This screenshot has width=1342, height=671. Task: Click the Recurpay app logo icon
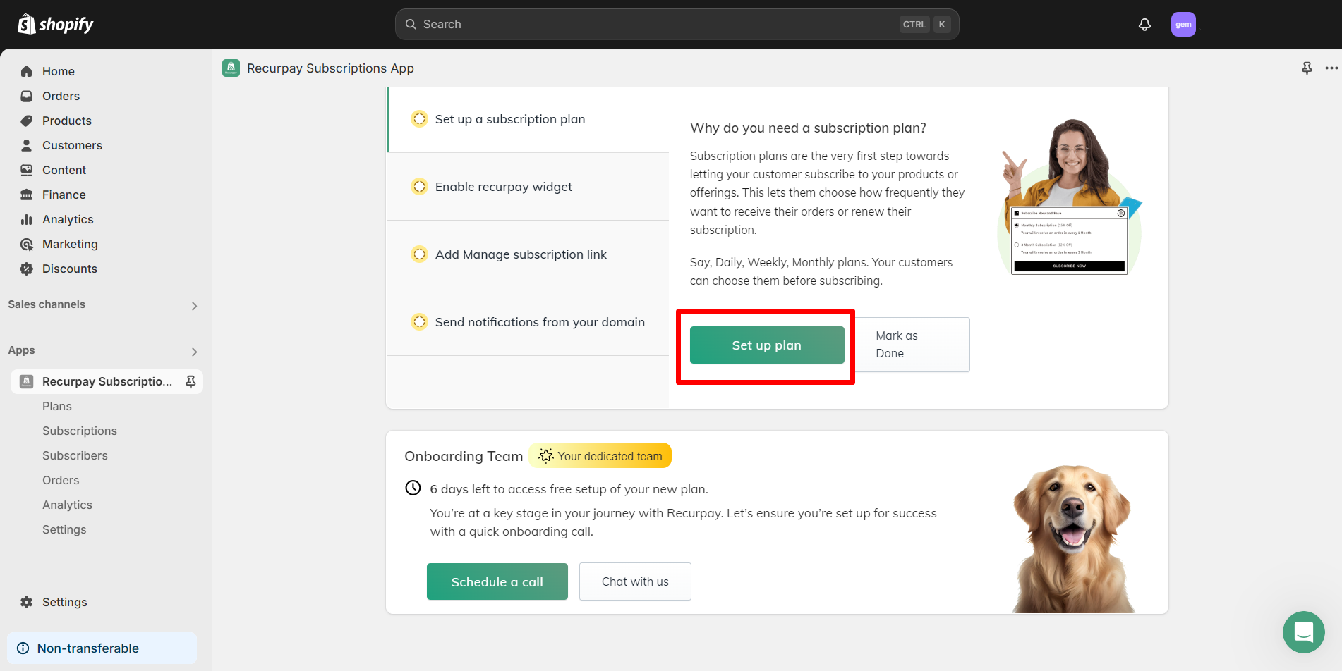click(231, 68)
